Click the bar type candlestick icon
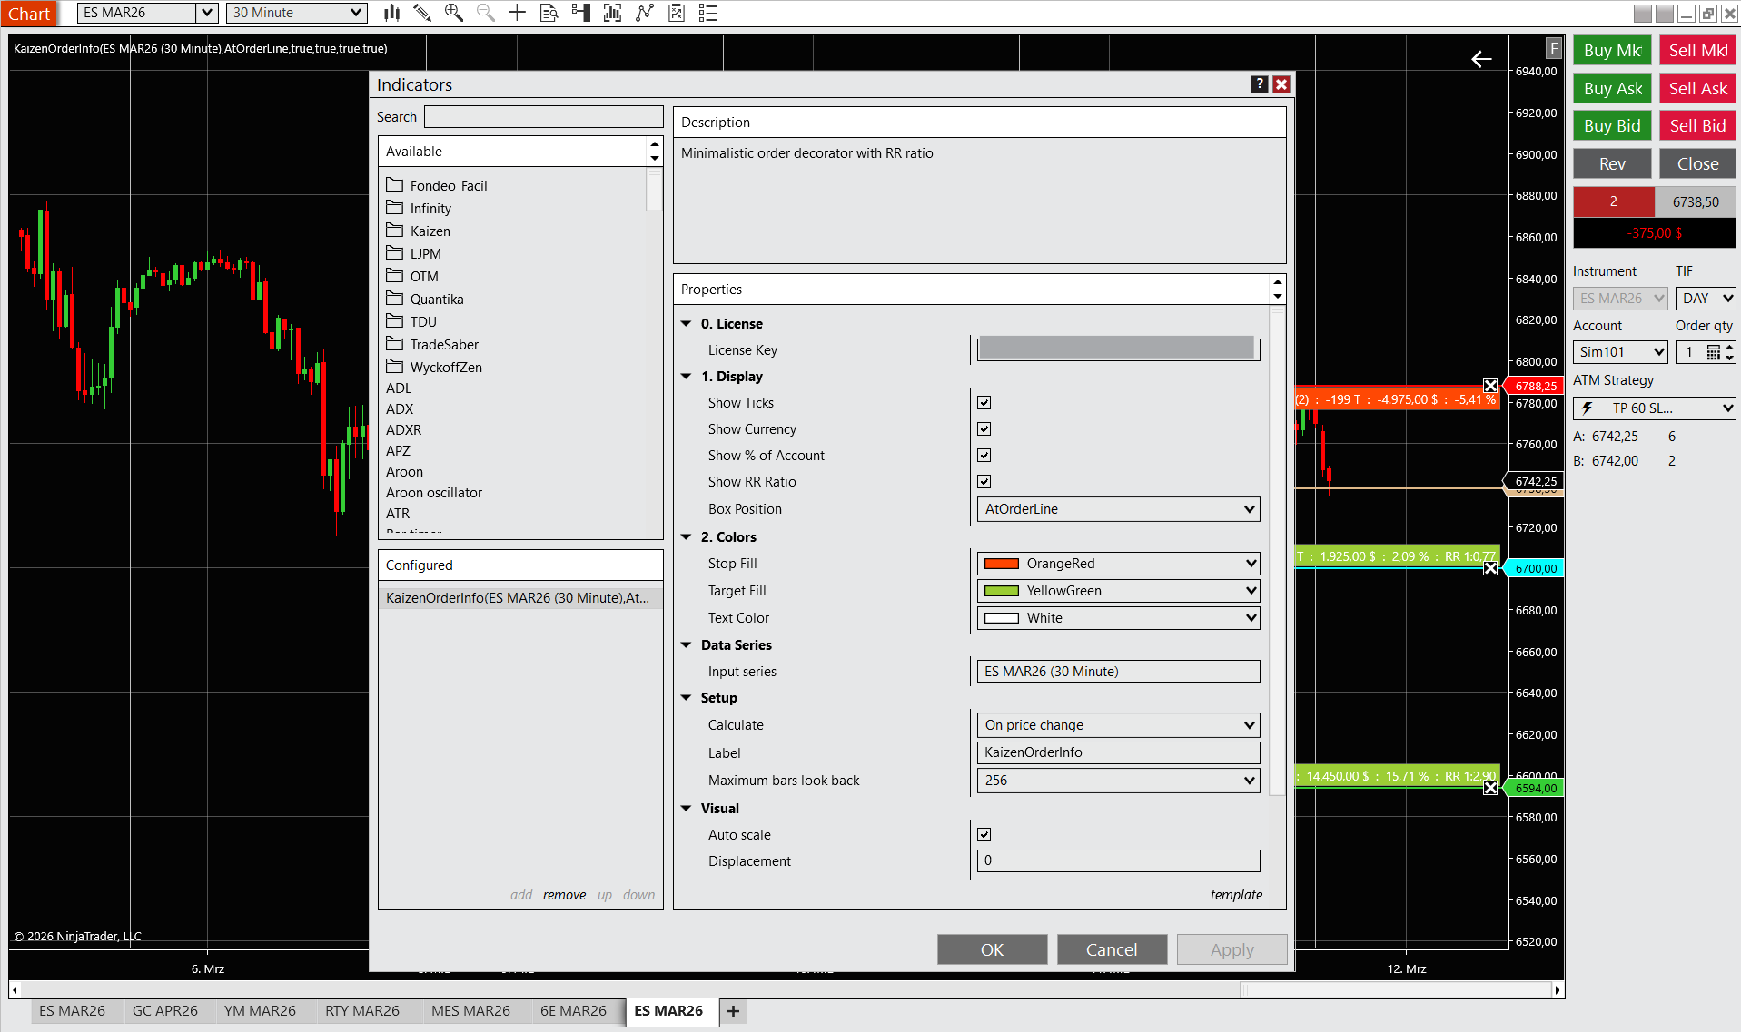The height and width of the screenshot is (1032, 1741). [391, 13]
